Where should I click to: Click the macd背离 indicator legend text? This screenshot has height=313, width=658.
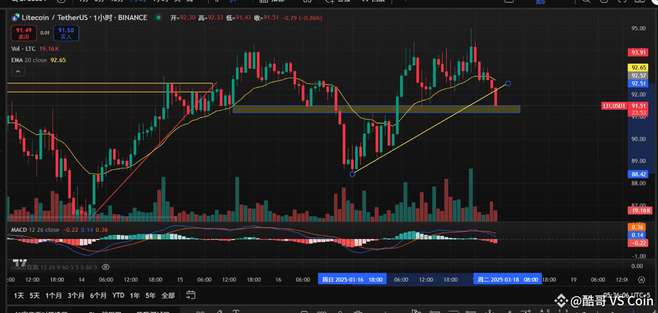pos(54,267)
